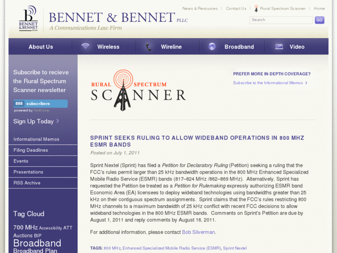The image size is (337, 253).
Task: Click the tower icon beside Rural Spectrum Scanner link
Action: (256, 8)
